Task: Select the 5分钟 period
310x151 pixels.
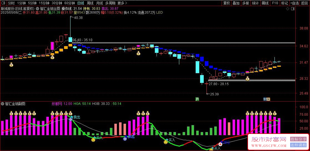Action: [x=32, y=3]
